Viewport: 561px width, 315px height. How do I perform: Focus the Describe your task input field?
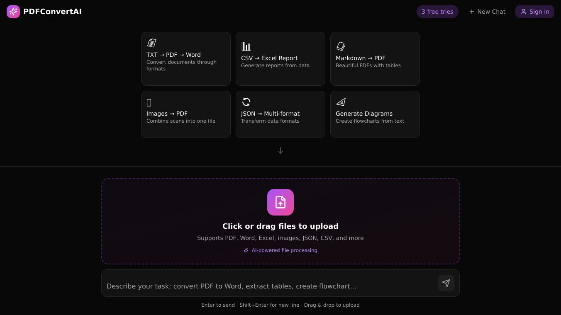pyautogui.click(x=270, y=286)
